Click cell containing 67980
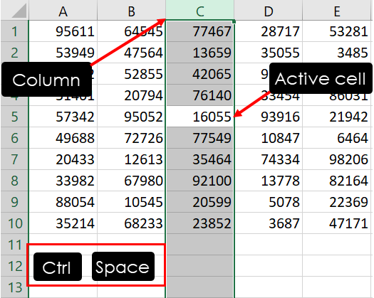The height and width of the screenshot is (298, 374). click(x=131, y=181)
